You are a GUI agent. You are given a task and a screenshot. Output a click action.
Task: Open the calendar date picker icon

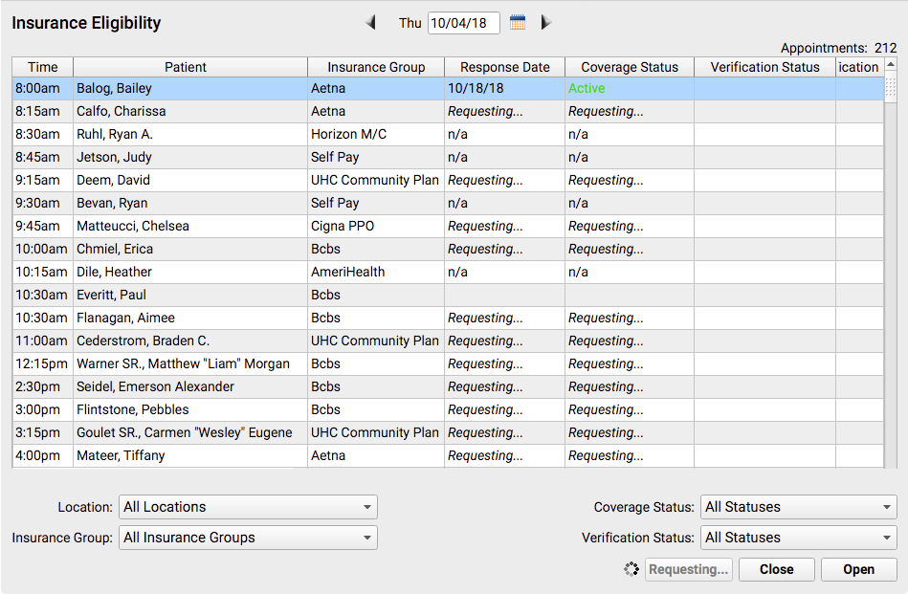[x=517, y=23]
